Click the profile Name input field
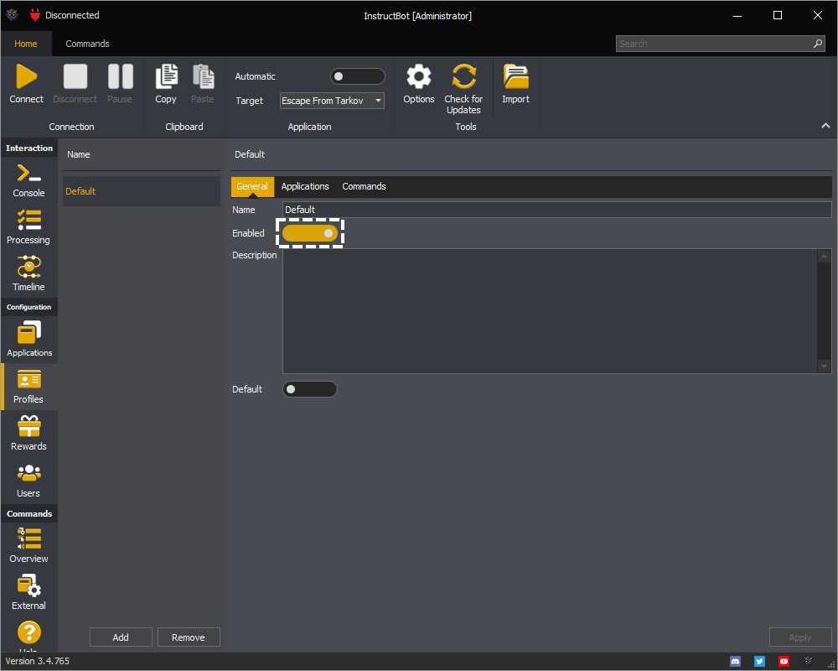The image size is (838, 671). [557, 210]
